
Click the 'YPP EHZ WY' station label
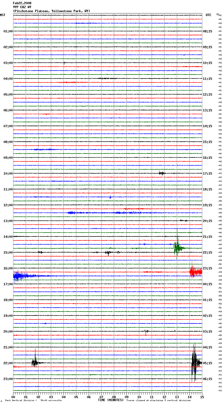22,7
